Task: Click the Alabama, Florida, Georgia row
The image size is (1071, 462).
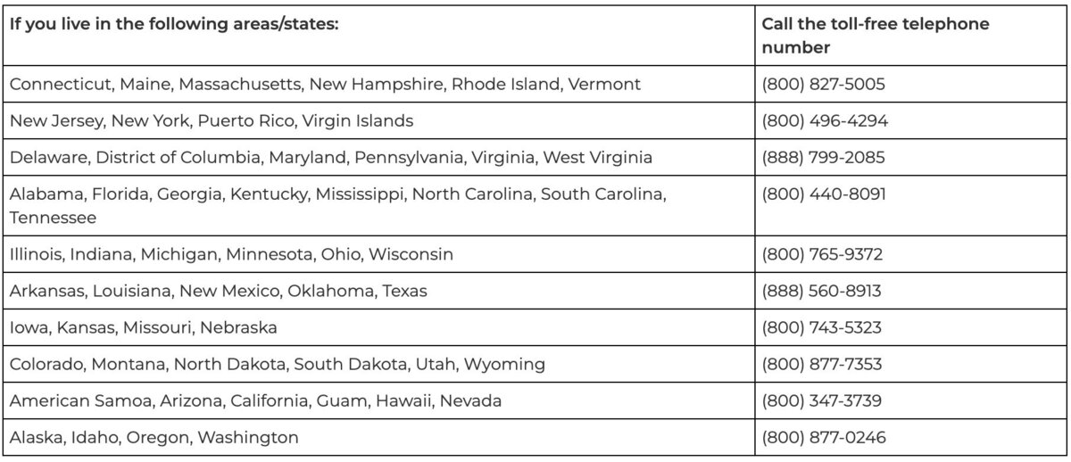Action: coord(535,206)
